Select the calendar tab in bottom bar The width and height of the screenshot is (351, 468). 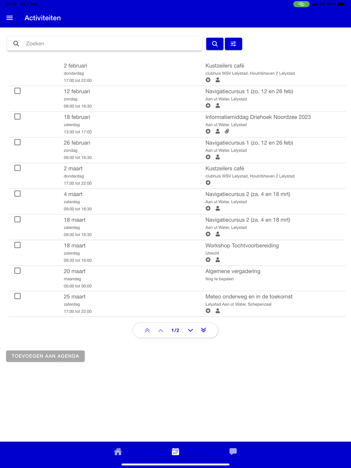[175, 452]
